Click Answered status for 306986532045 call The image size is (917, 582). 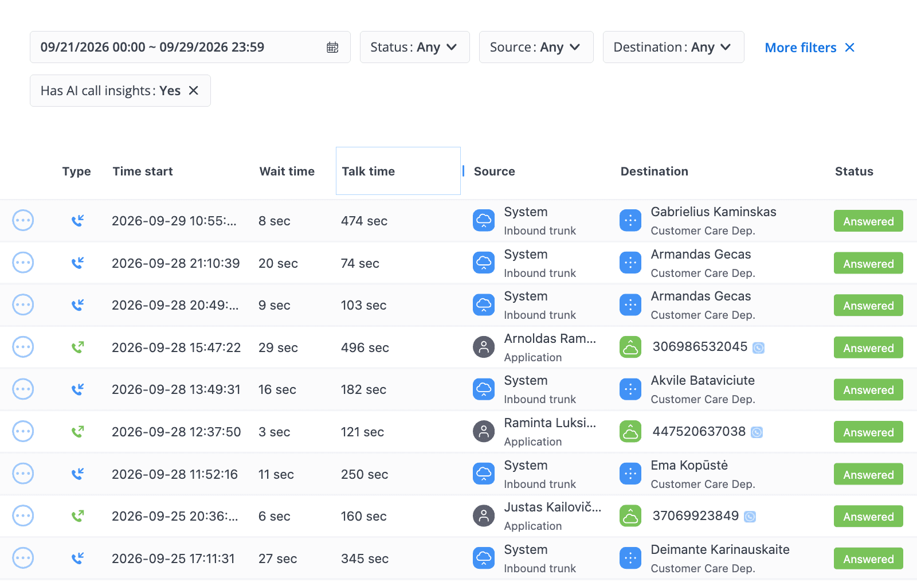coord(868,347)
